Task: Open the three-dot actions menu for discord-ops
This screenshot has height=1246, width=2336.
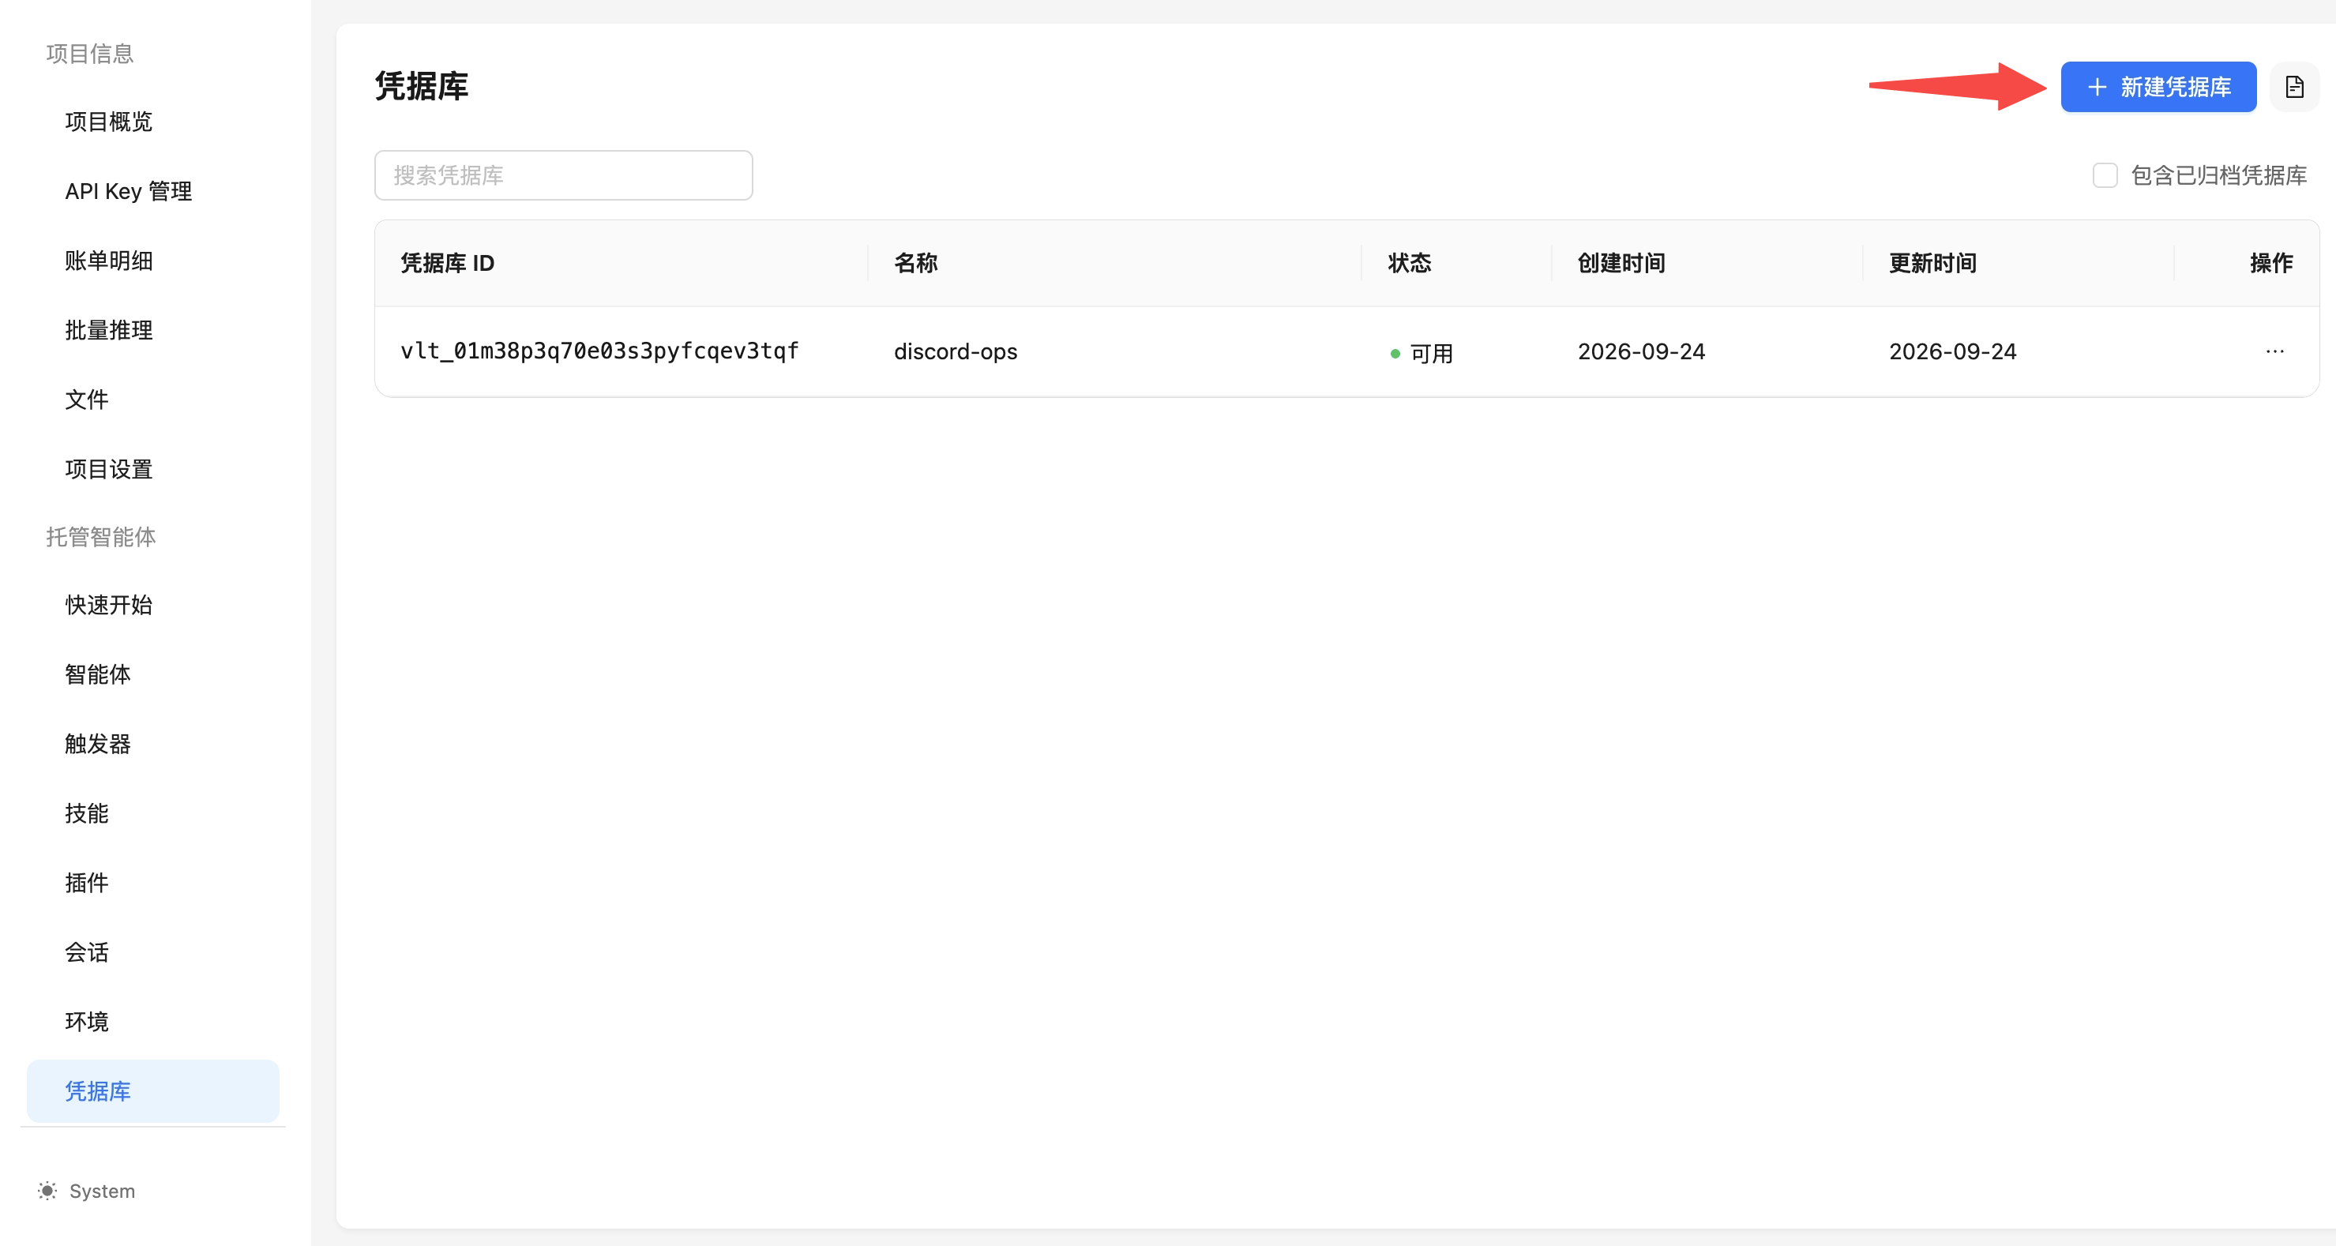Action: [x=2274, y=352]
